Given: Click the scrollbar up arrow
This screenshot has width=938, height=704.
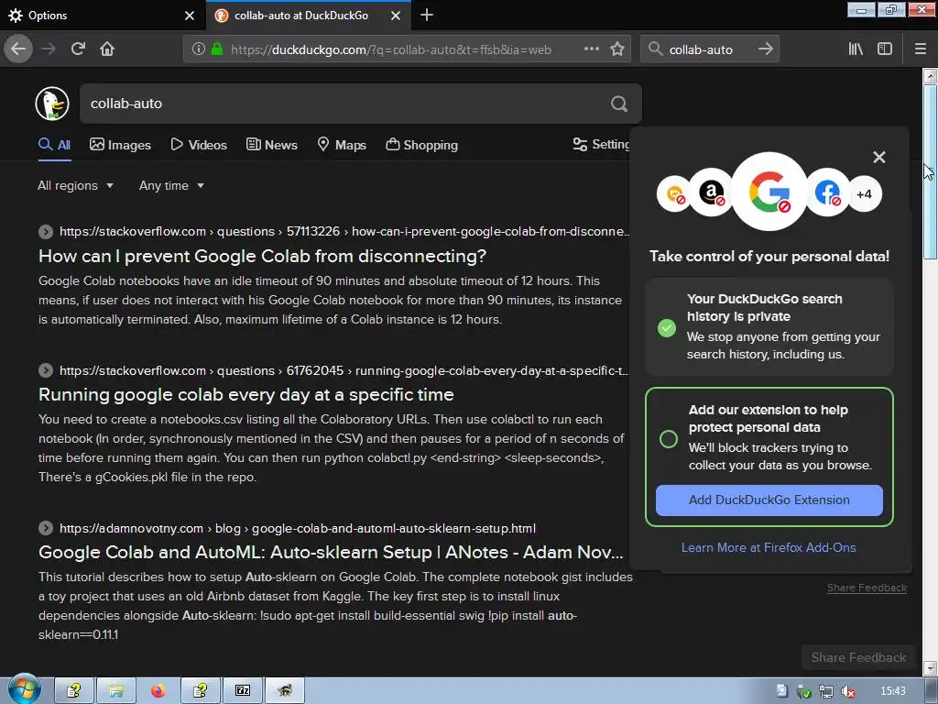Looking at the screenshot, I should coord(930,76).
